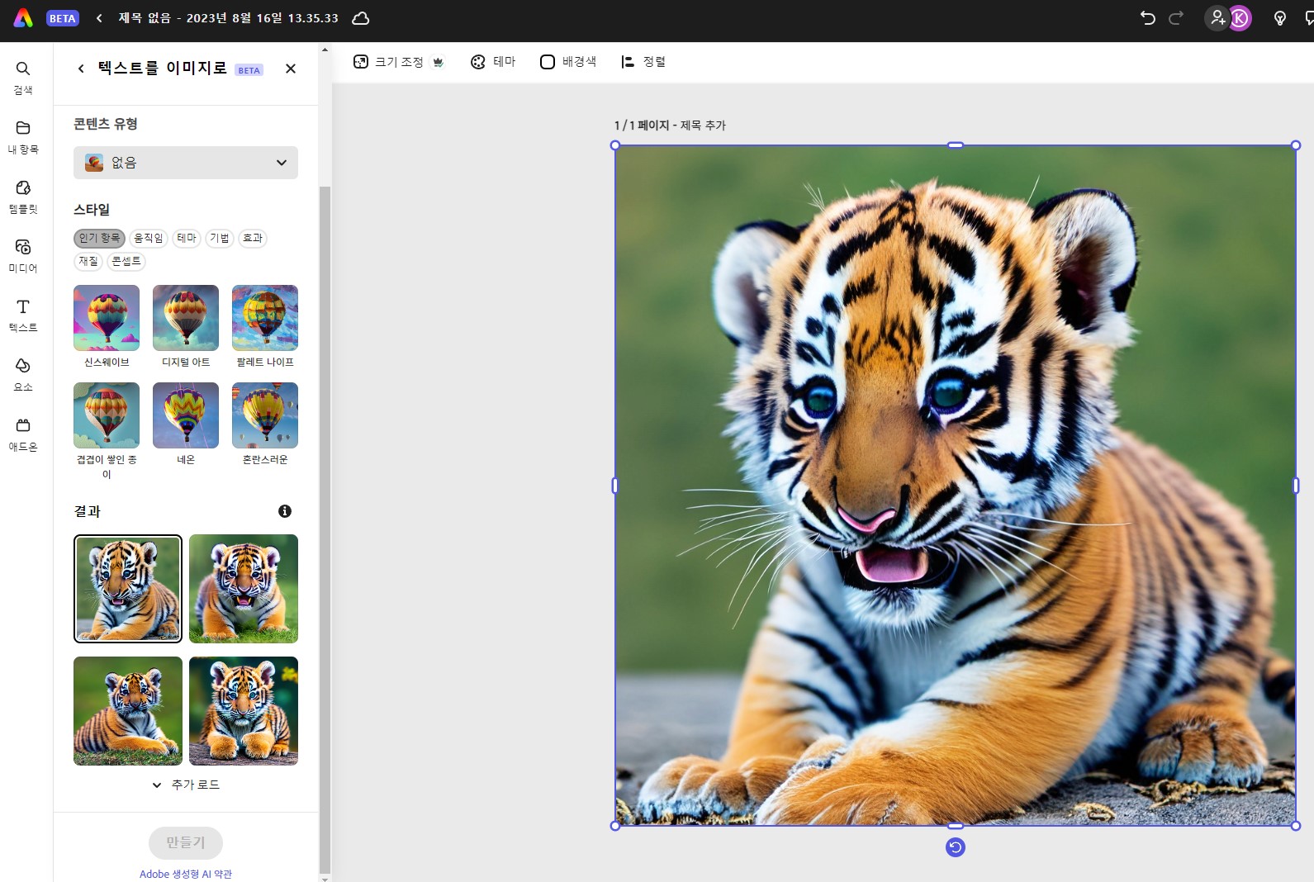Image resolution: width=1314 pixels, height=882 pixels.
Task: Click rotate handle below the tiger image
Action: pos(956,847)
